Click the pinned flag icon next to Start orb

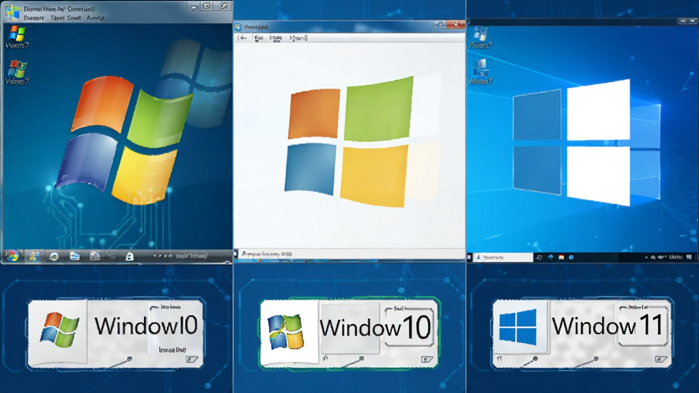(x=33, y=256)
